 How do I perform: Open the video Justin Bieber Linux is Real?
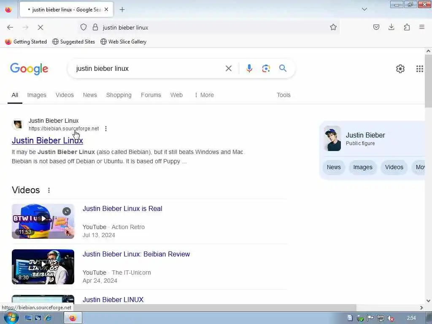pyautogui.click(x=122, y=208)
